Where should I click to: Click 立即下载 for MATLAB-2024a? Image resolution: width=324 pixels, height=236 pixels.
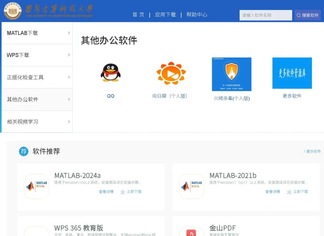(134, 192)
